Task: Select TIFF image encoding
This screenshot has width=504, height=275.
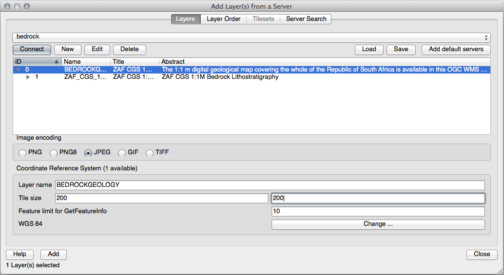Action: point(150,153)
